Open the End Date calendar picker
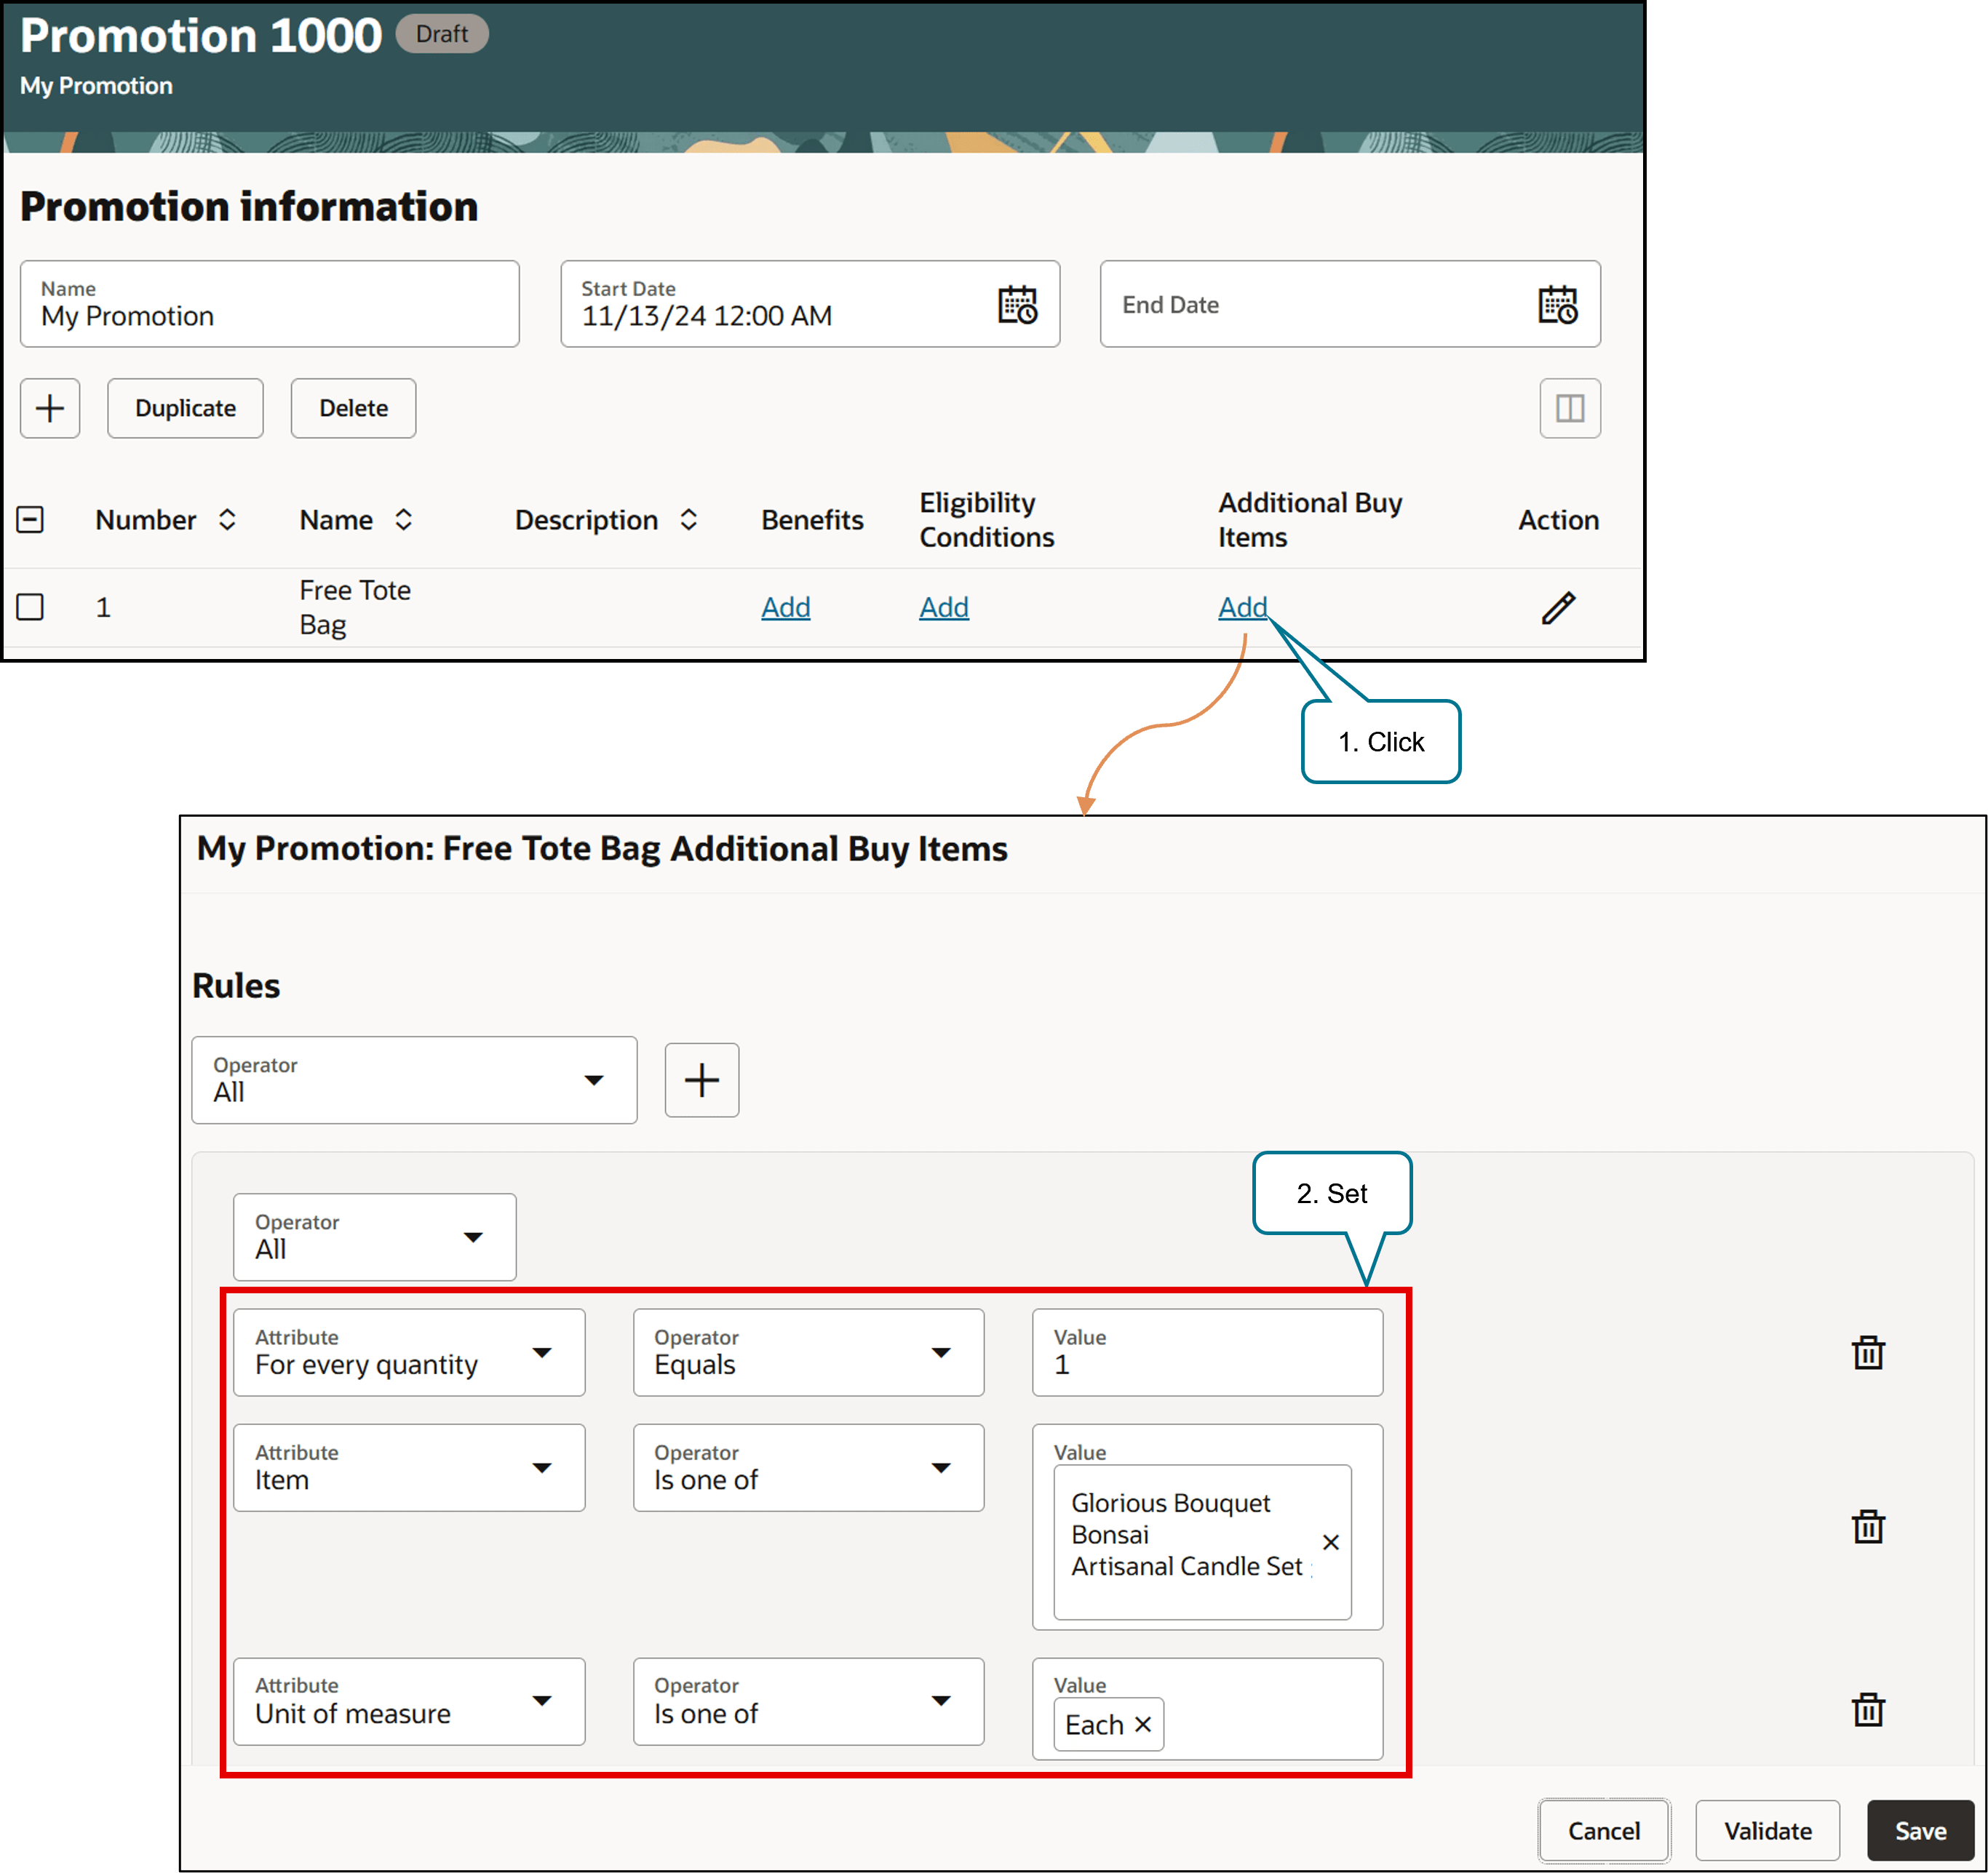1988x1873 pixels. coord(1557,305)
